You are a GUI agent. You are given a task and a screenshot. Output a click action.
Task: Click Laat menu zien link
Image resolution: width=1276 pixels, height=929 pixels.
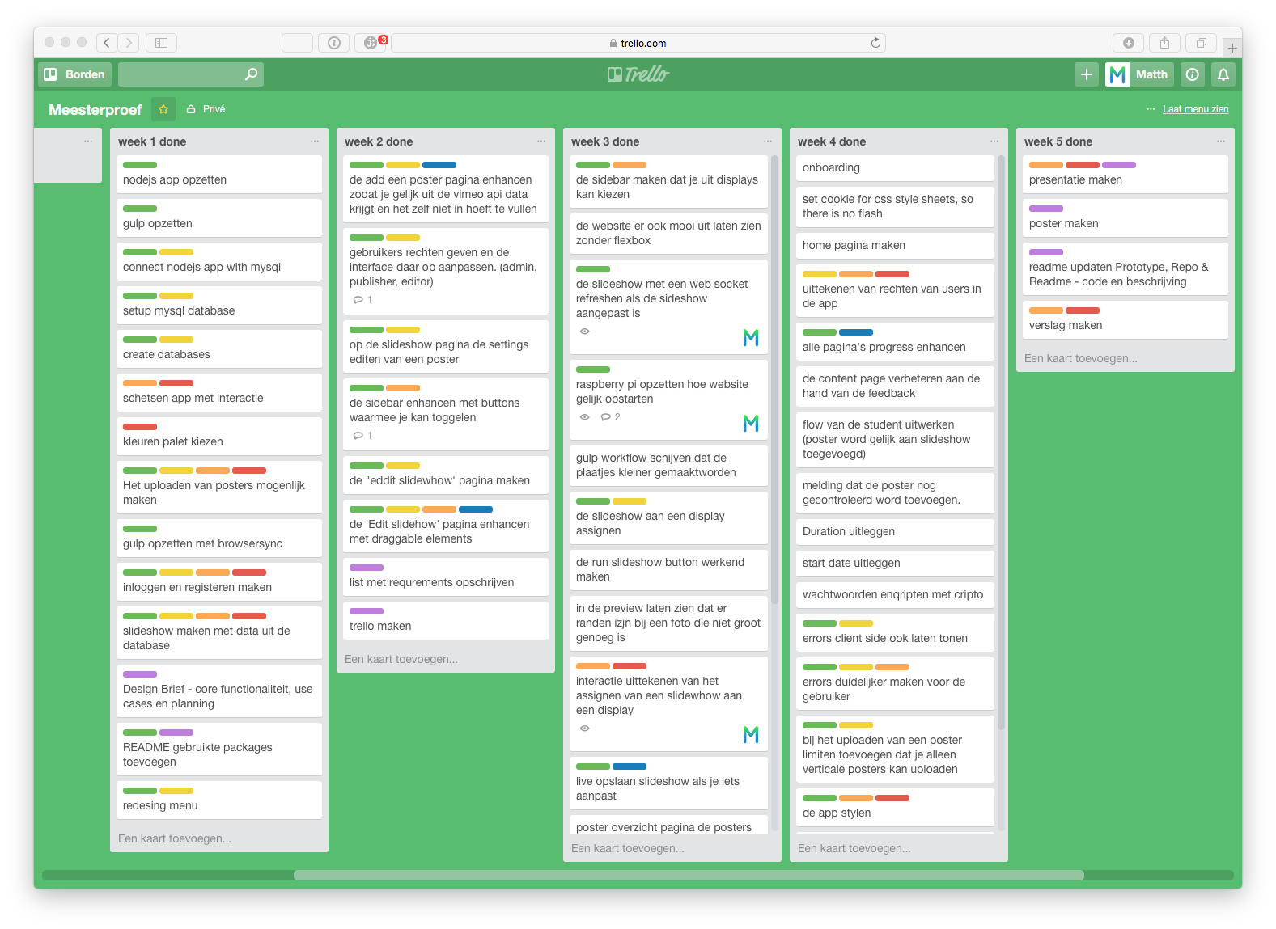click(x=1195, y=109)
